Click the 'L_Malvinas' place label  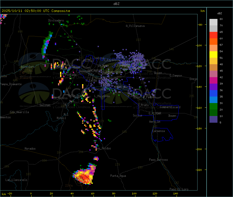[x=102, y=96]
